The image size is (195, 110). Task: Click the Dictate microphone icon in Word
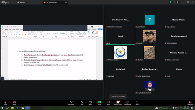(89, 32)
